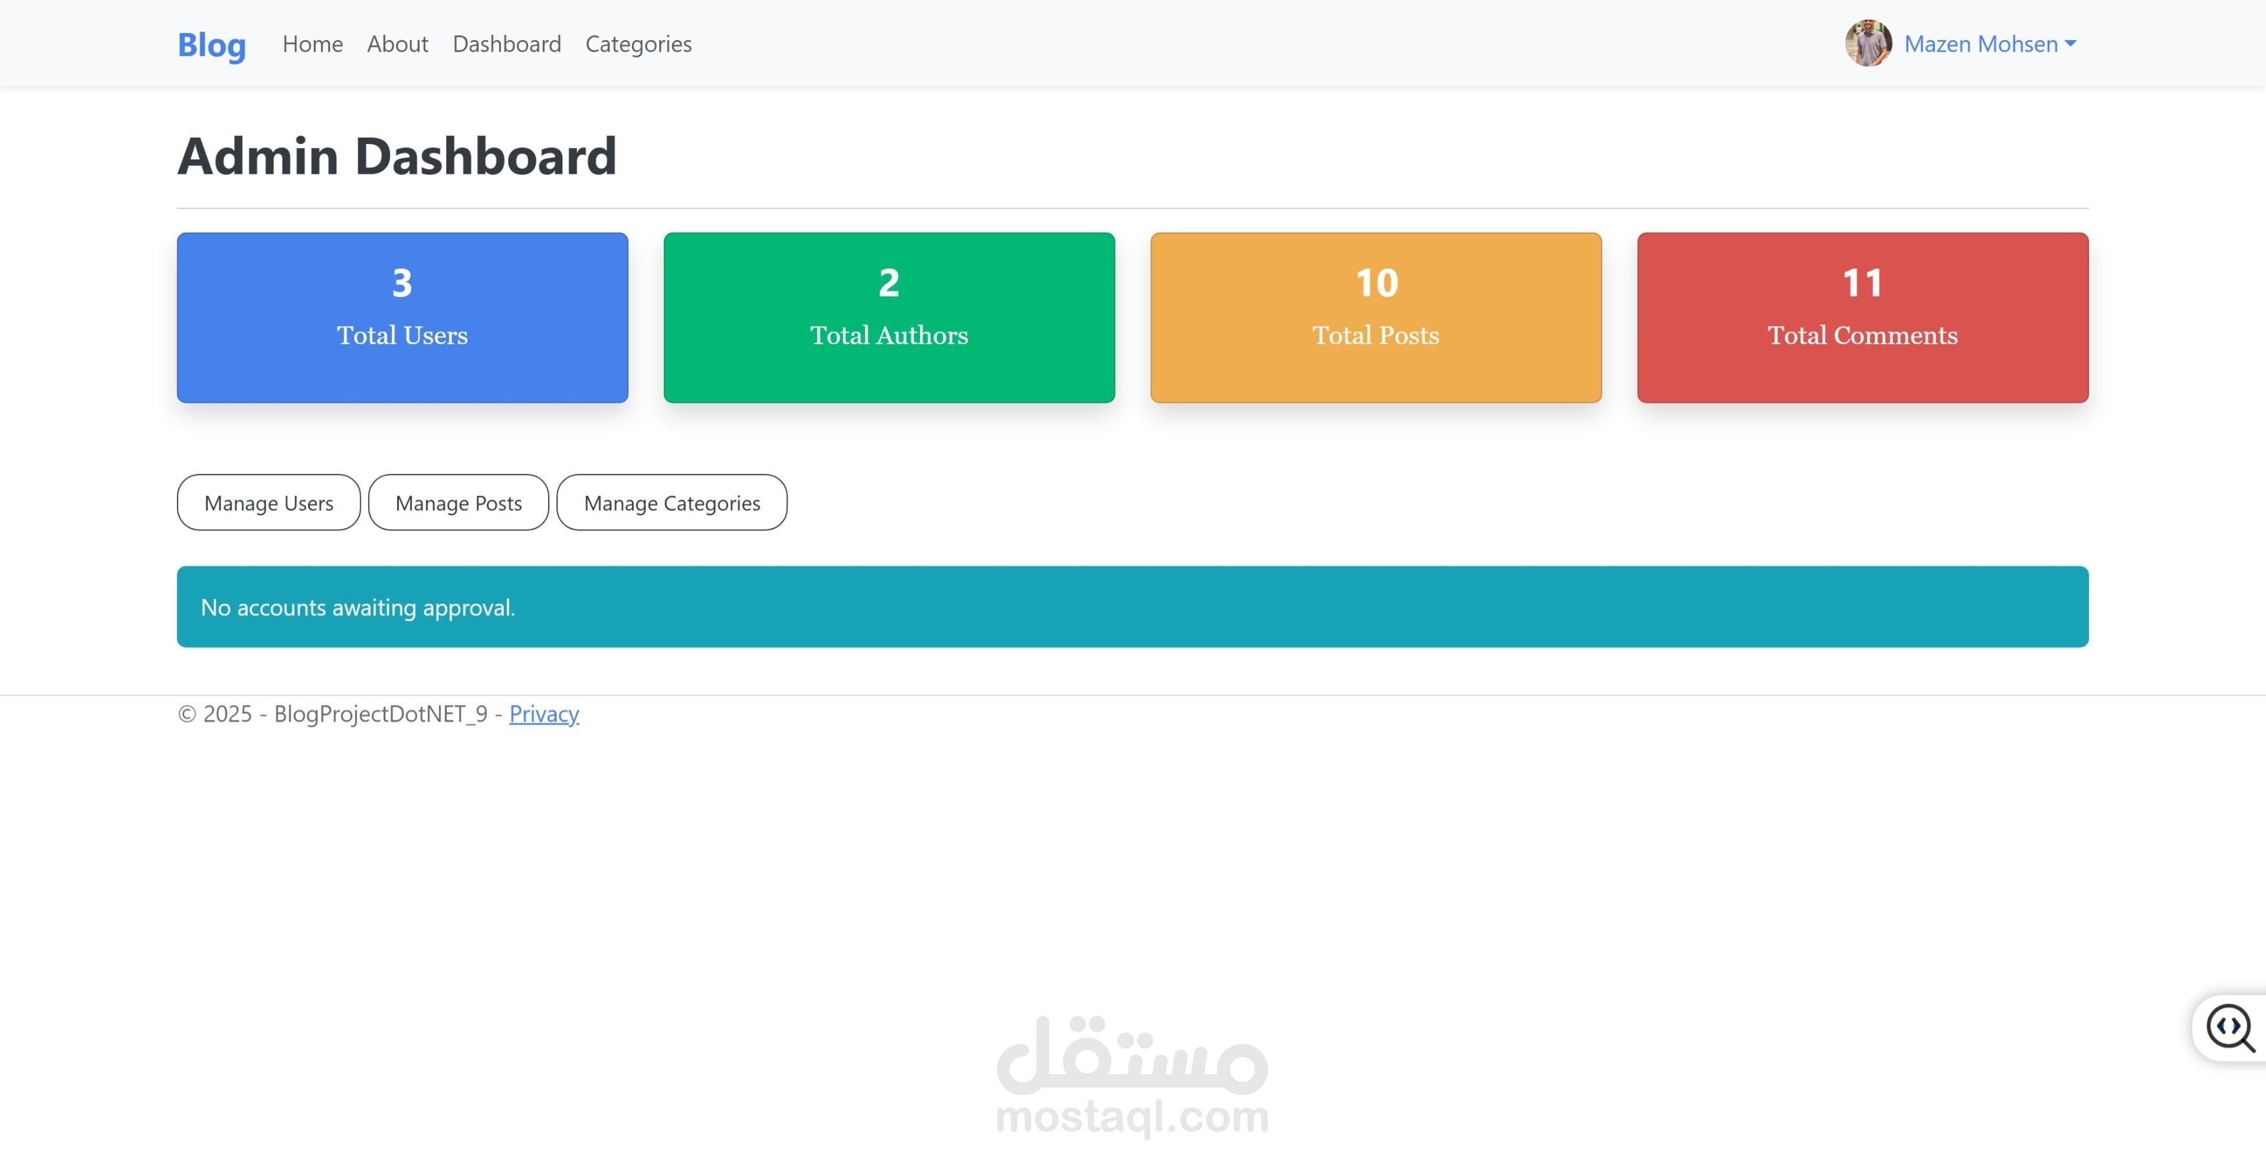2266x1164 pixels.
Task: Click the user profile avatar
Action: (1868, 43)
